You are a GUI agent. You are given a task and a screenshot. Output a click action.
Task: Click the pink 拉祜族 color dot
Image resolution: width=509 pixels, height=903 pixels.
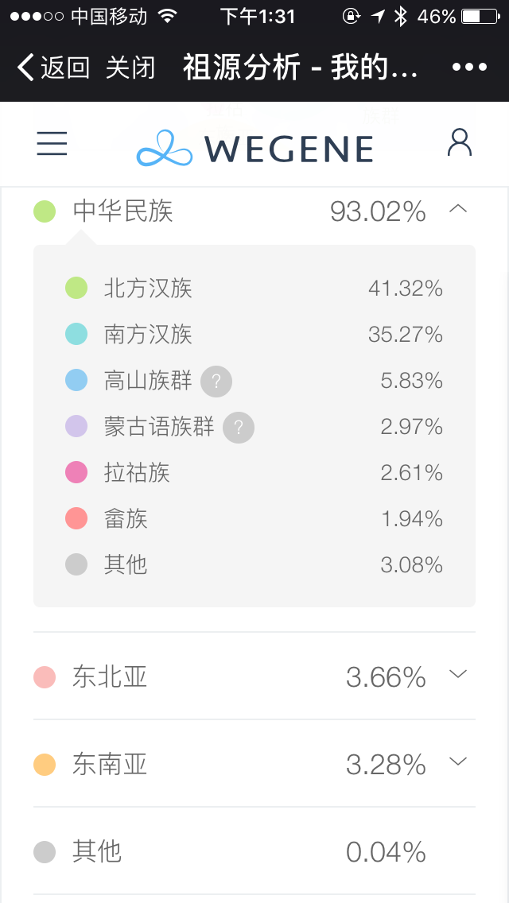pos(76,473)
